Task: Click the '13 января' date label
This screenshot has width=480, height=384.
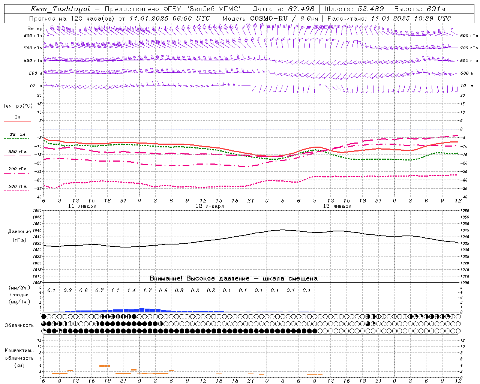Action: [337, 206]
